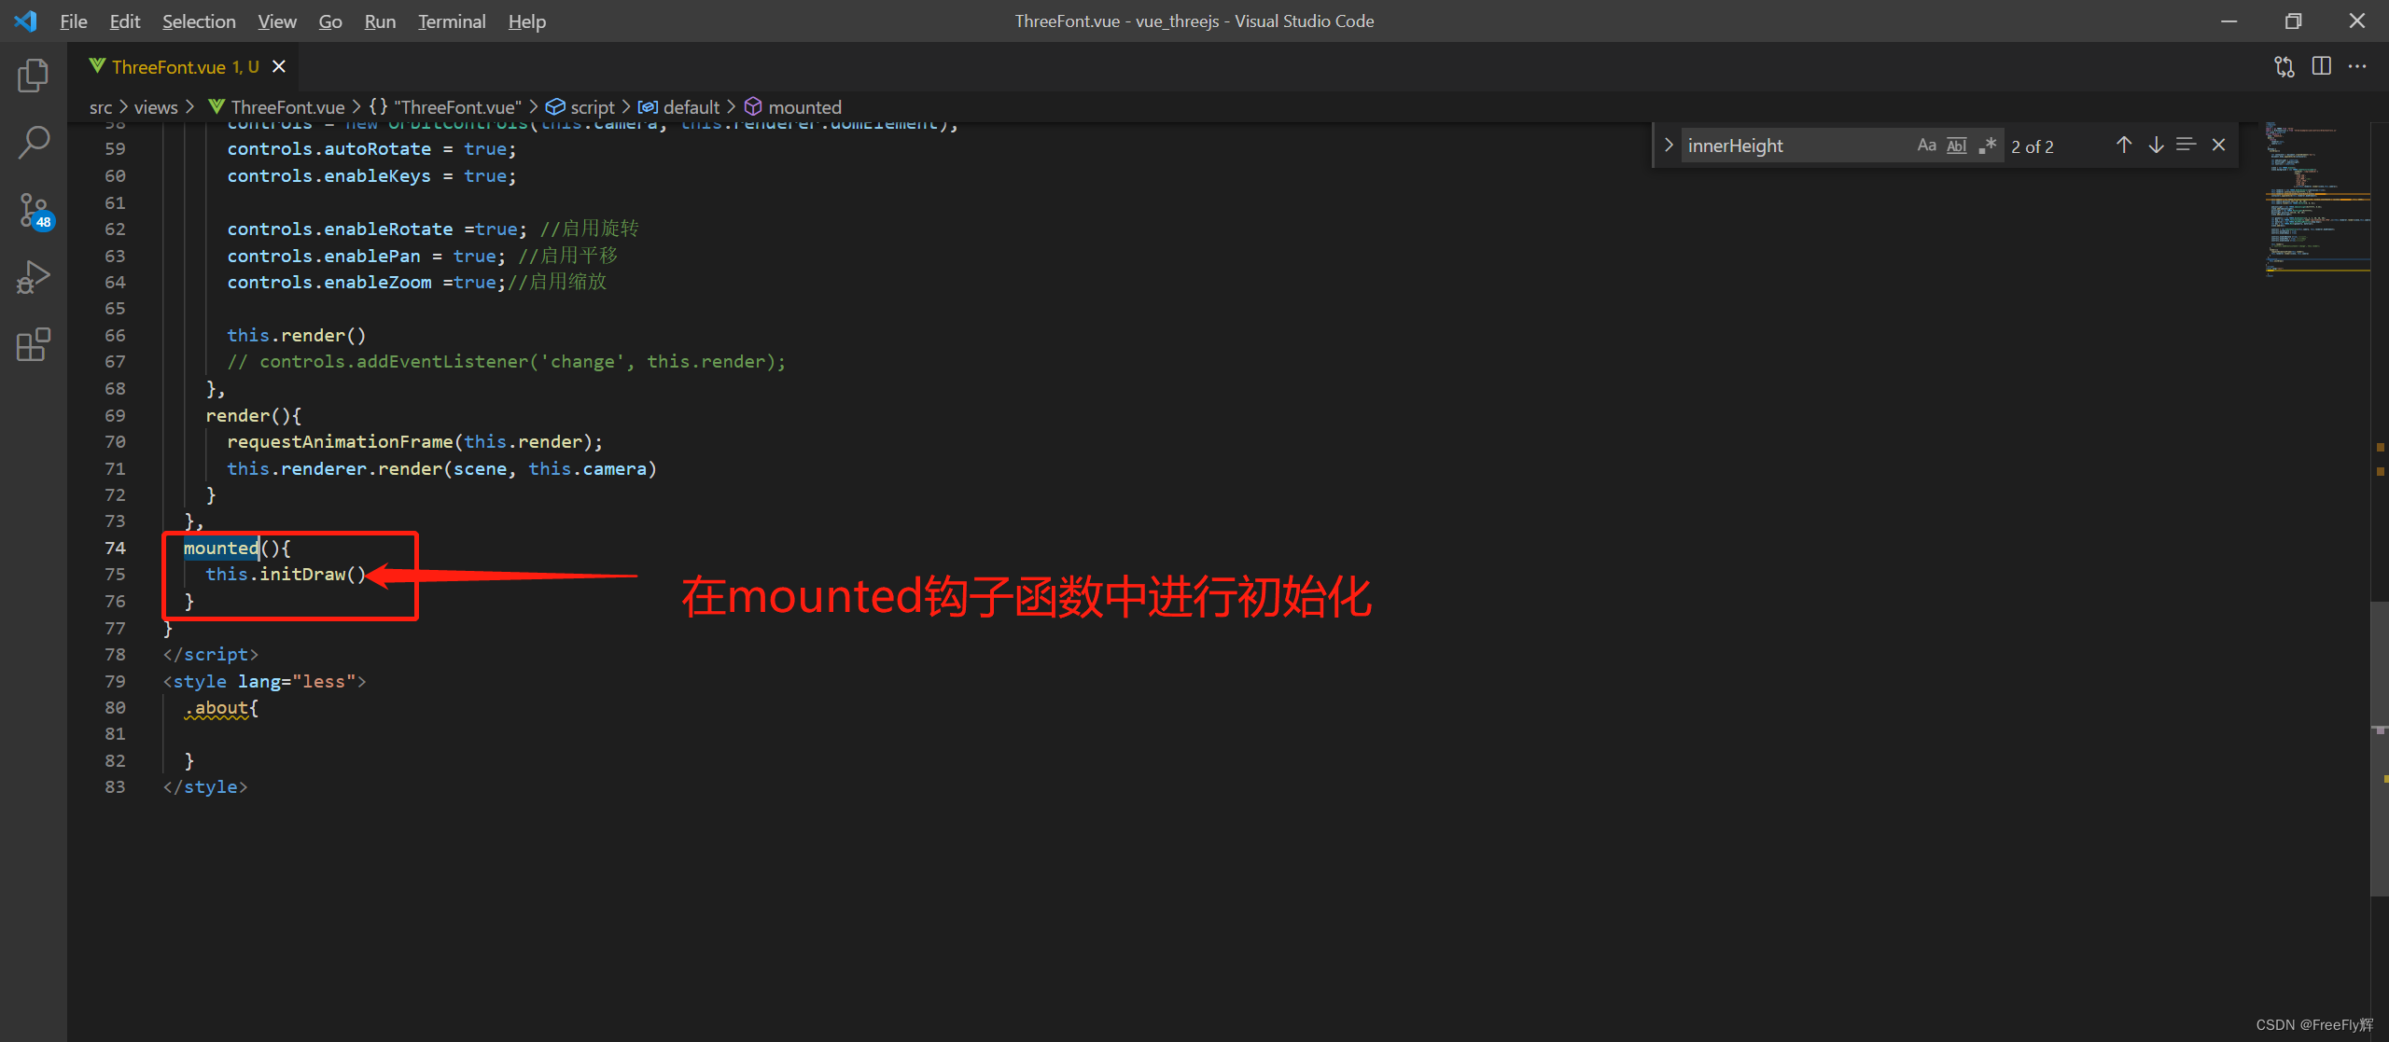Open the Search view in activity bar
This screenshot has width=2389, height=1042.
(x=34, y=143)
